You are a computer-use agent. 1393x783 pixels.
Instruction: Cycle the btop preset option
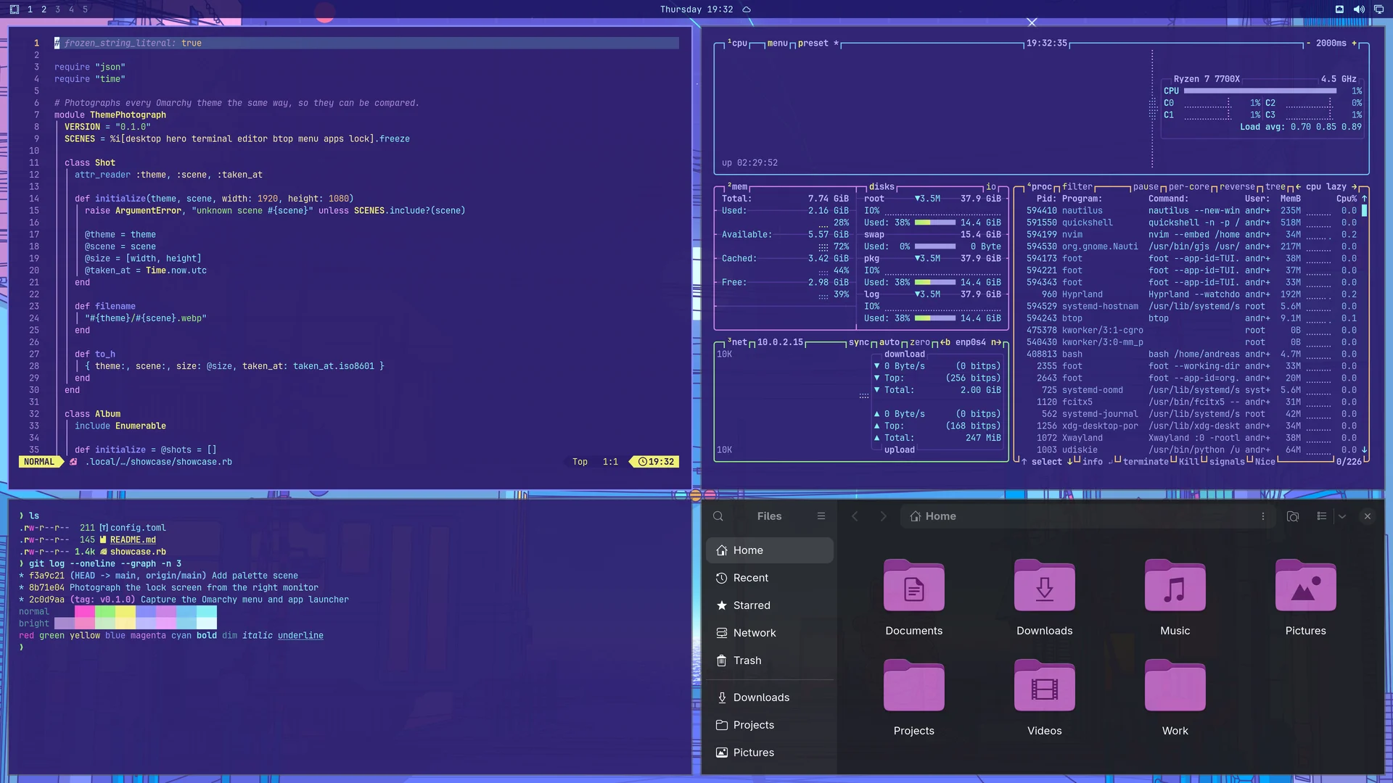(x=818, y=43)
